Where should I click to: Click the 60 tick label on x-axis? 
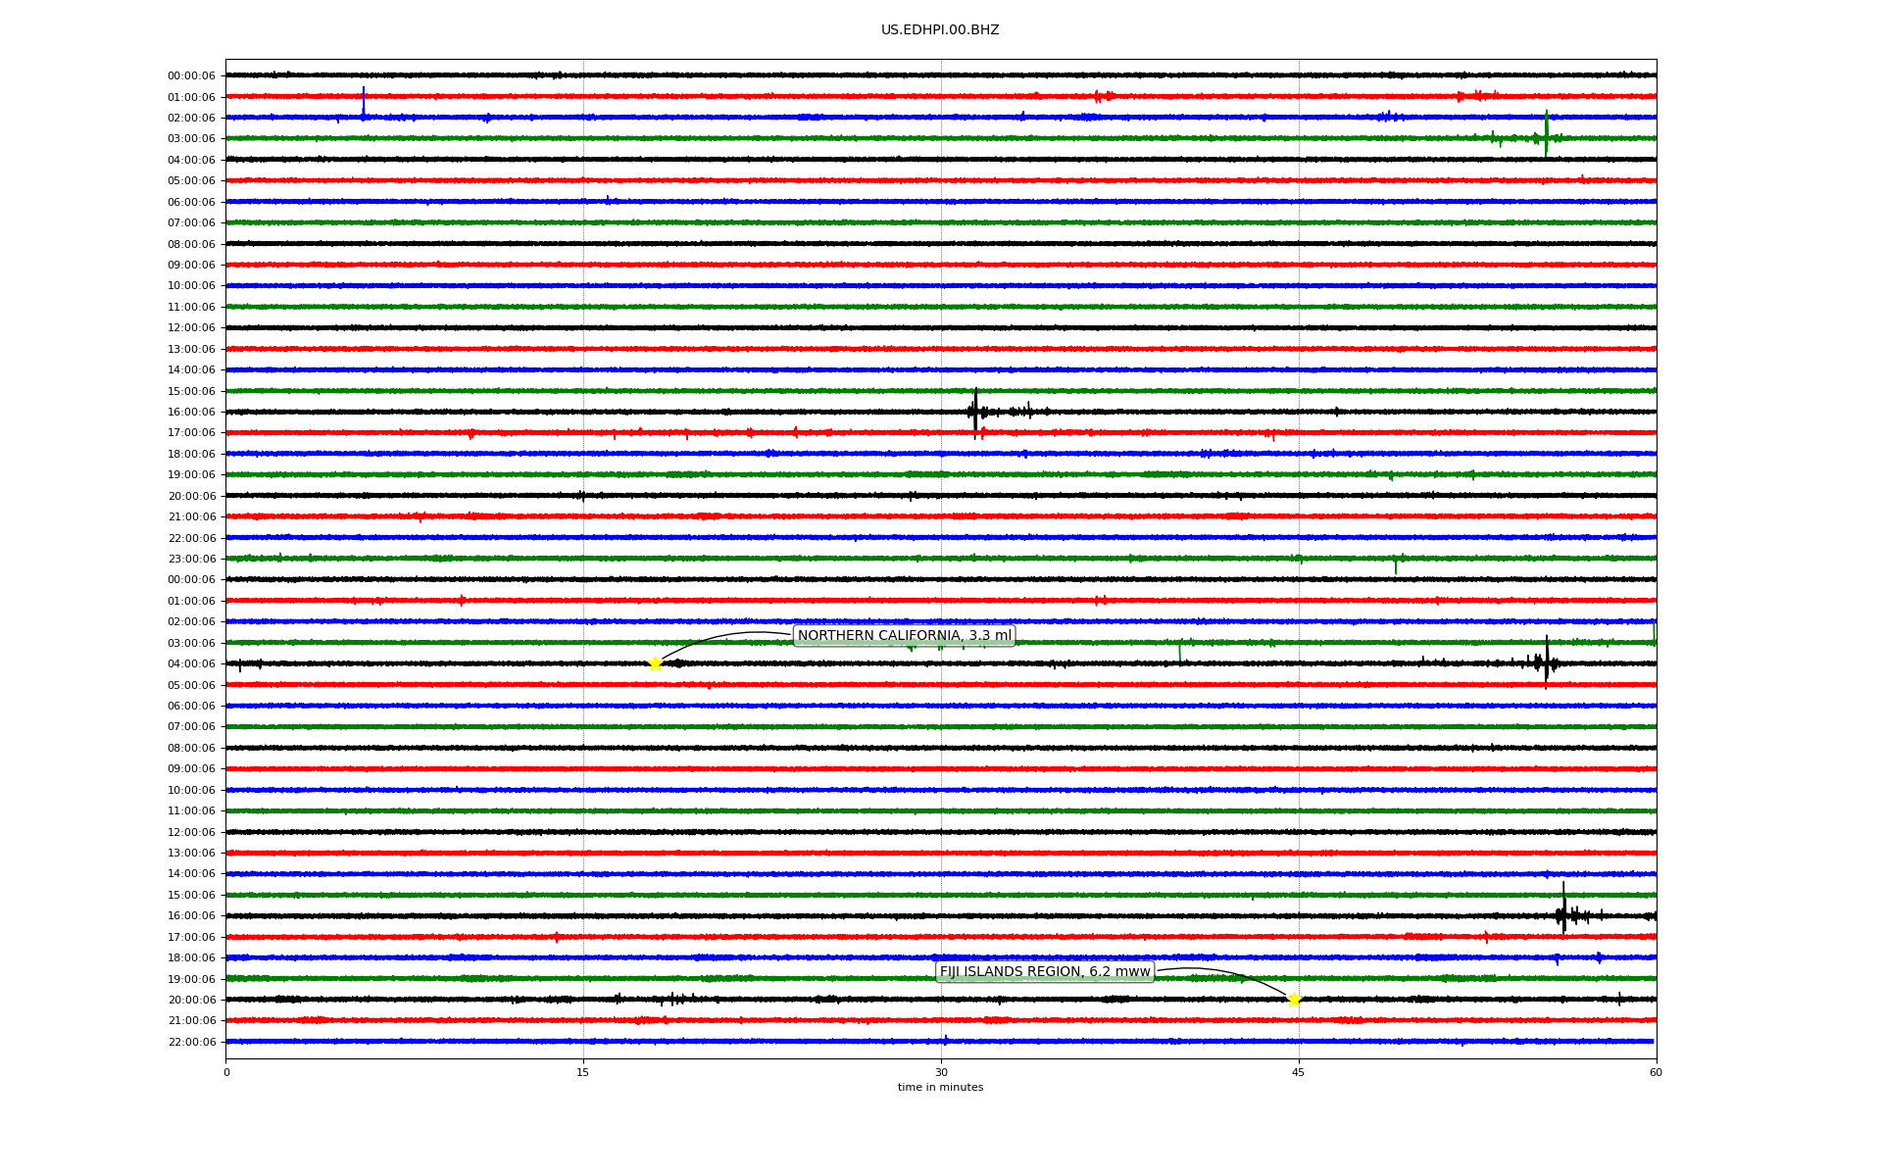pyautogui.click(x=1656, y=1072)
